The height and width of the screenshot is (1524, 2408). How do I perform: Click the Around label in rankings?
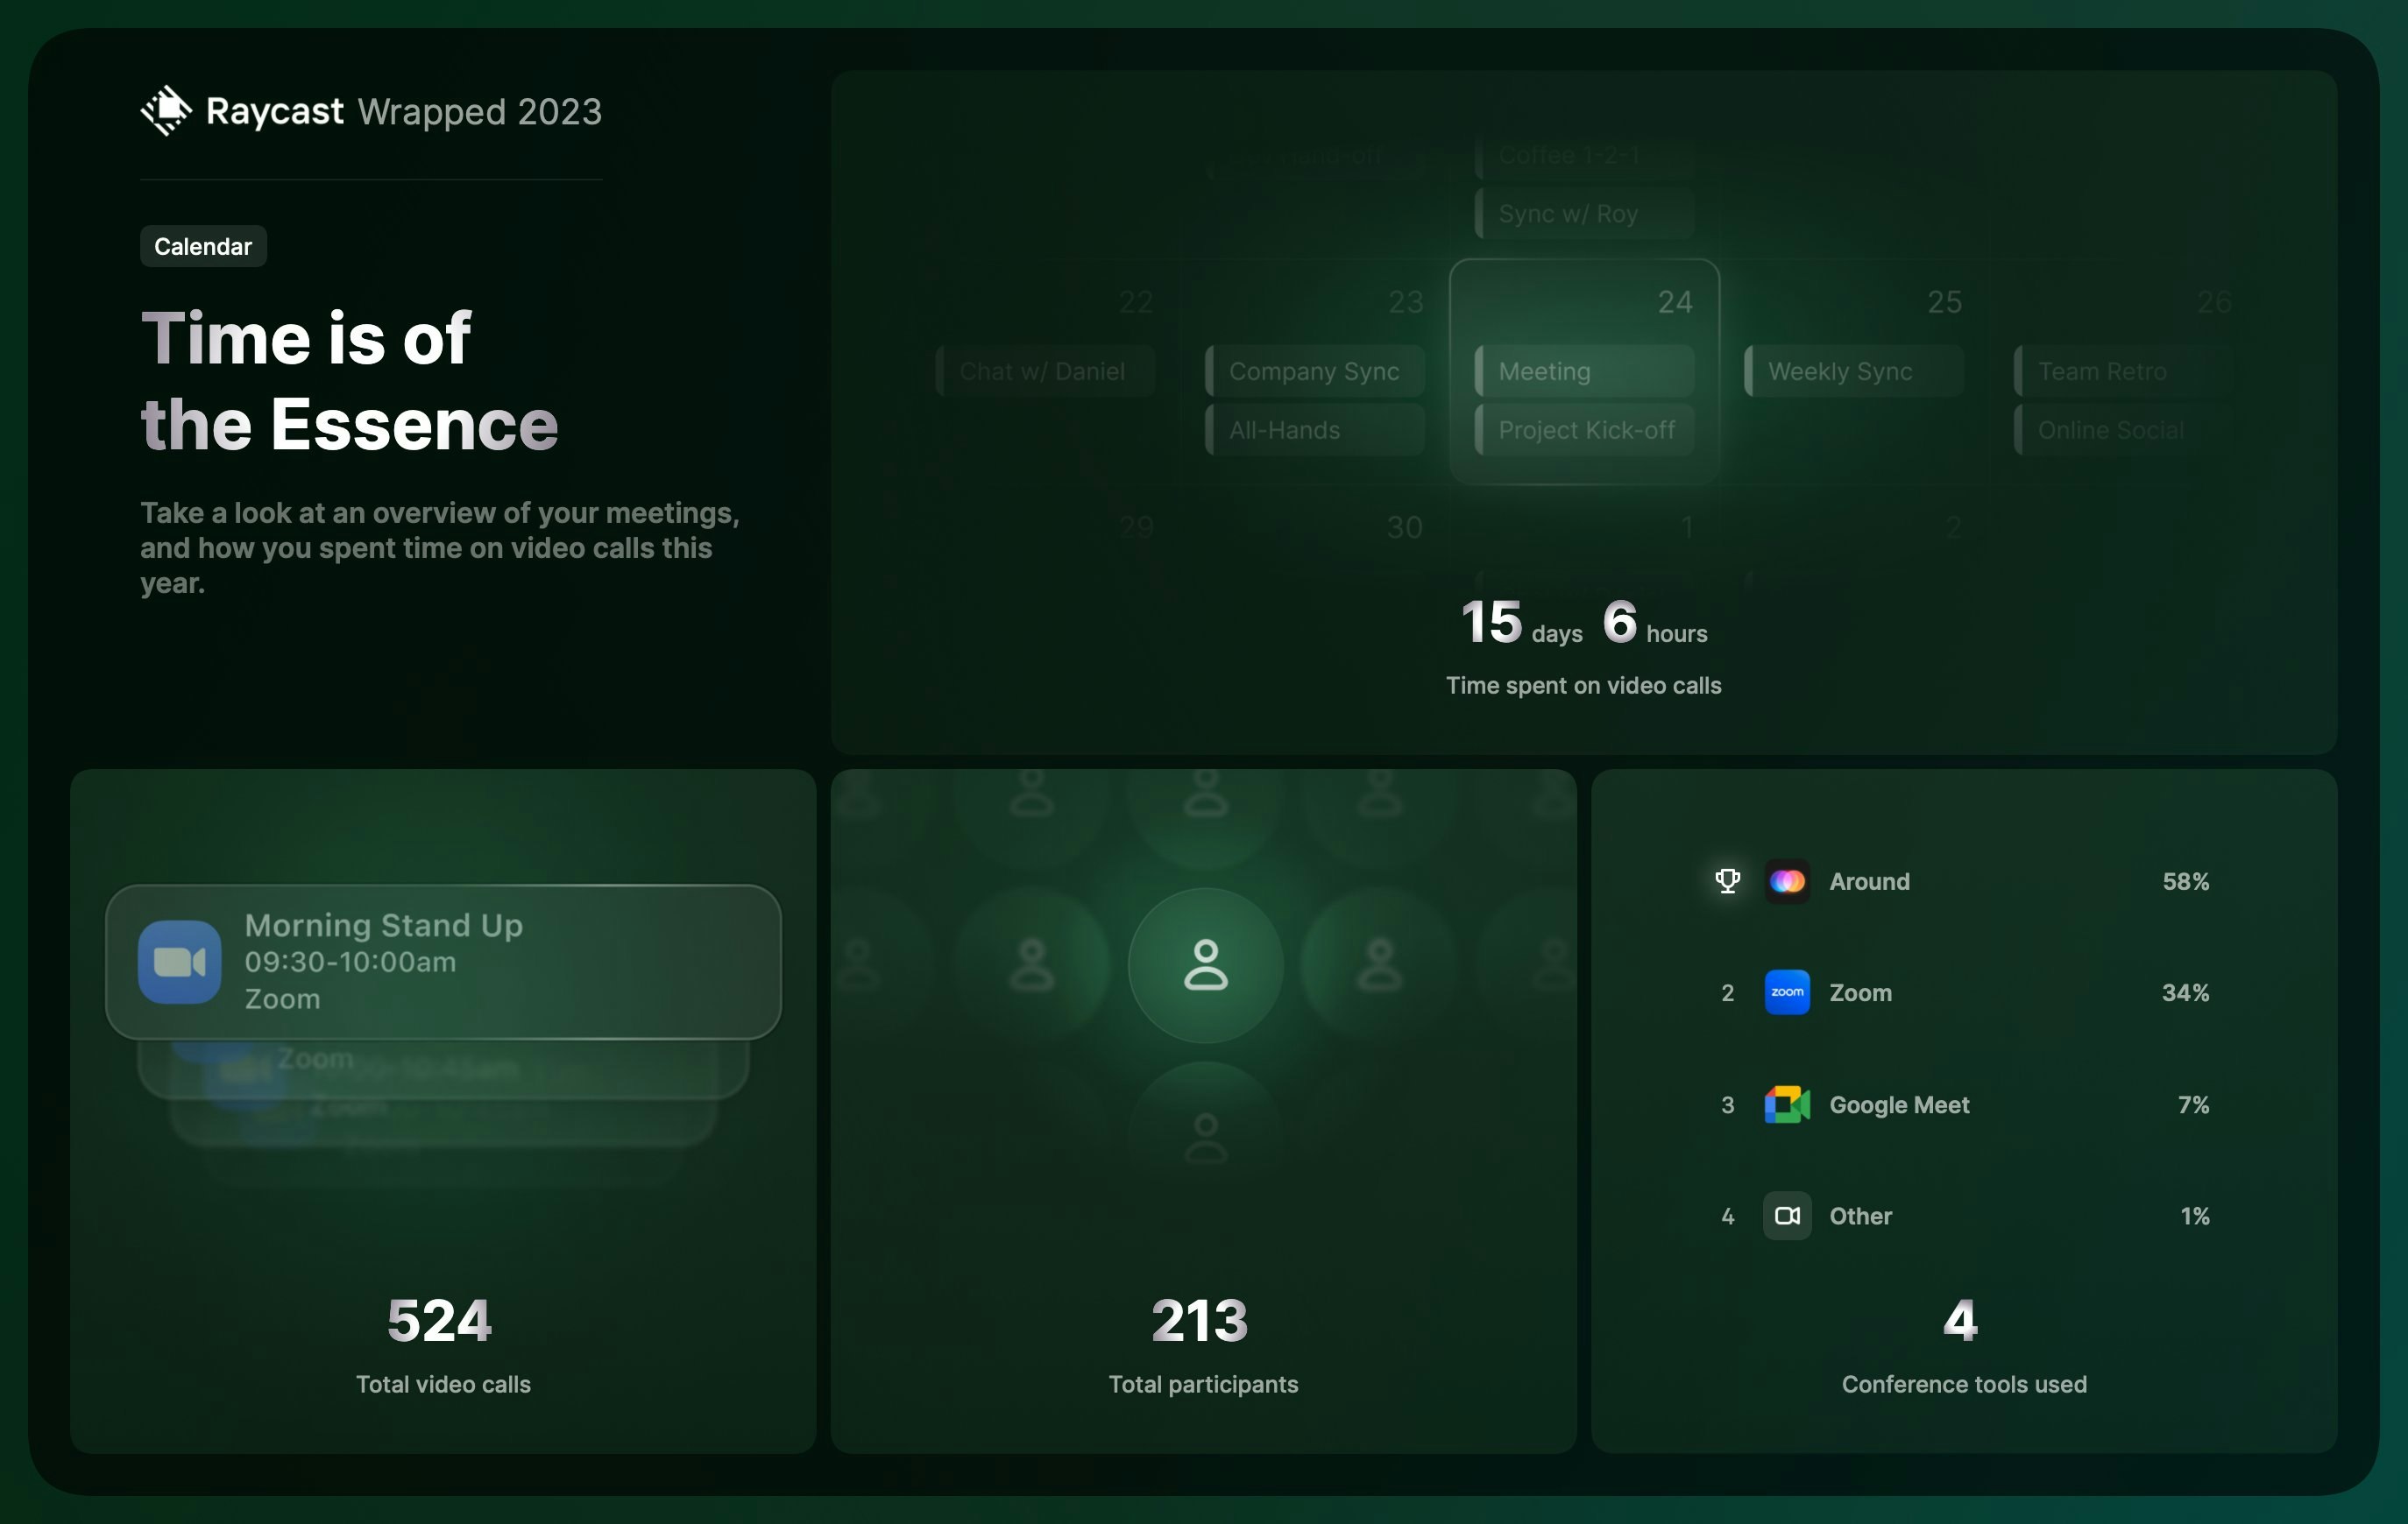pyautogui.click(x=1869, y=881)
